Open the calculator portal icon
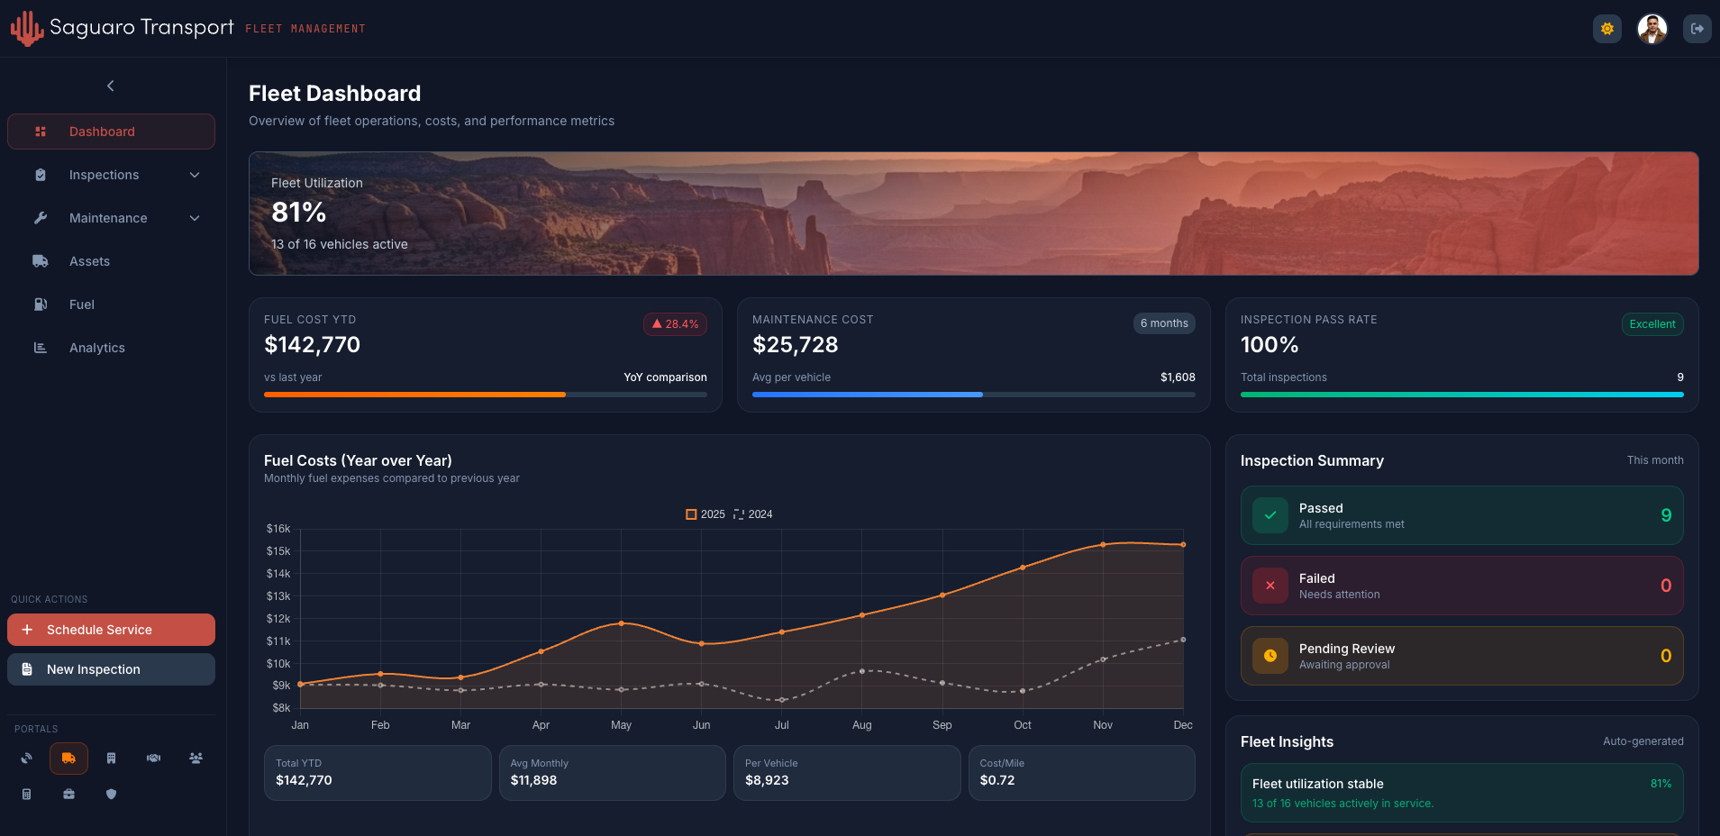Screen dimensions: 1720x836 26,794
